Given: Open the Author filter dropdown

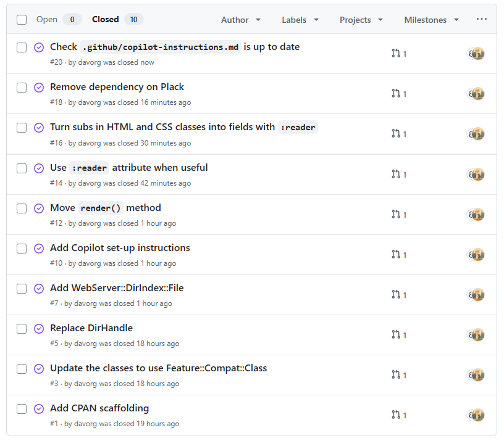Looking at the screenshot, I should point(240,20).
